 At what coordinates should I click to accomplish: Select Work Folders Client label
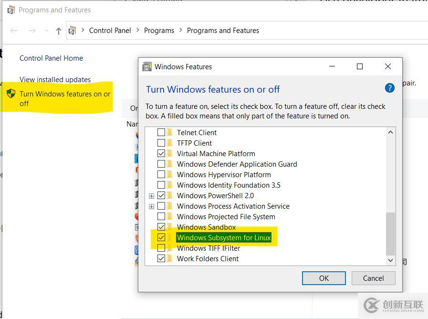[208, 258]
